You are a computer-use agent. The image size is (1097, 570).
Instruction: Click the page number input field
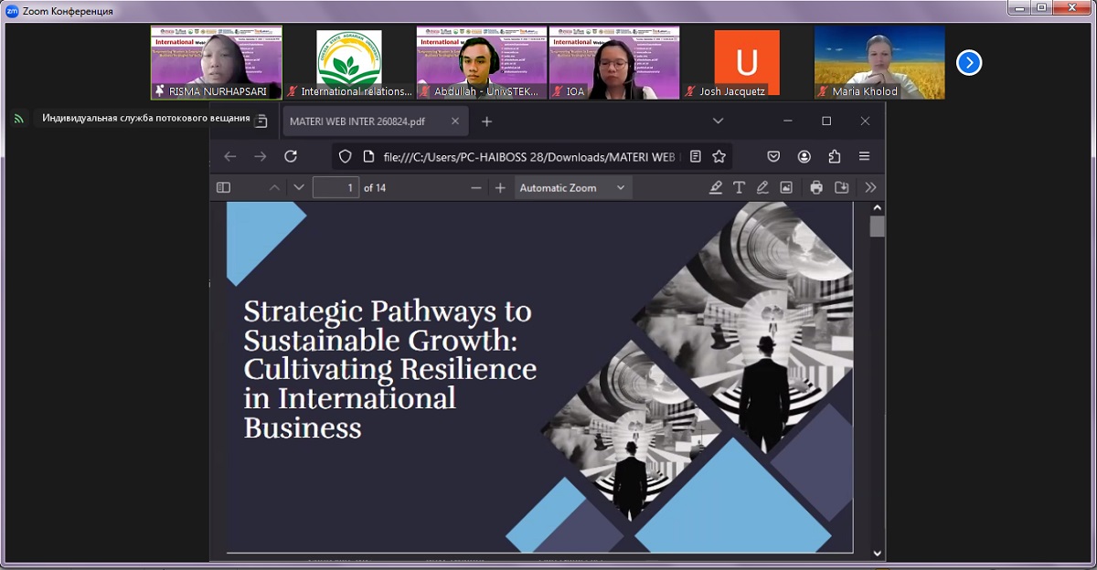tap(335, 187)
